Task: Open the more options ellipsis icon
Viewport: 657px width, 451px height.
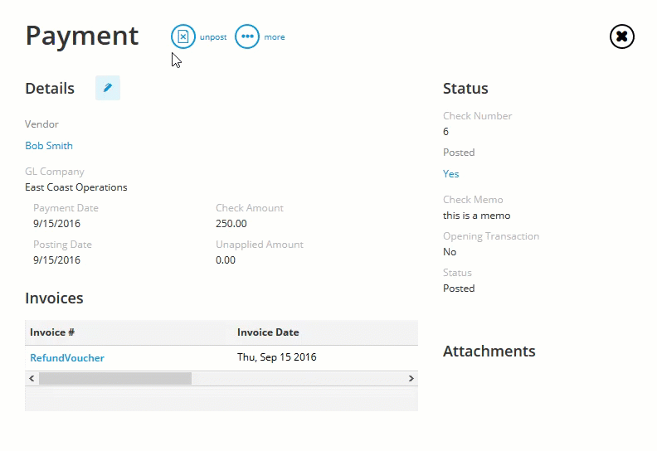Action: coord(247,36)
